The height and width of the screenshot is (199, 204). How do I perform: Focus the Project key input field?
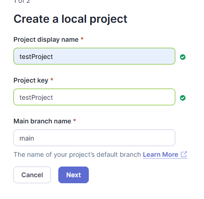click(x=94, y=97)
